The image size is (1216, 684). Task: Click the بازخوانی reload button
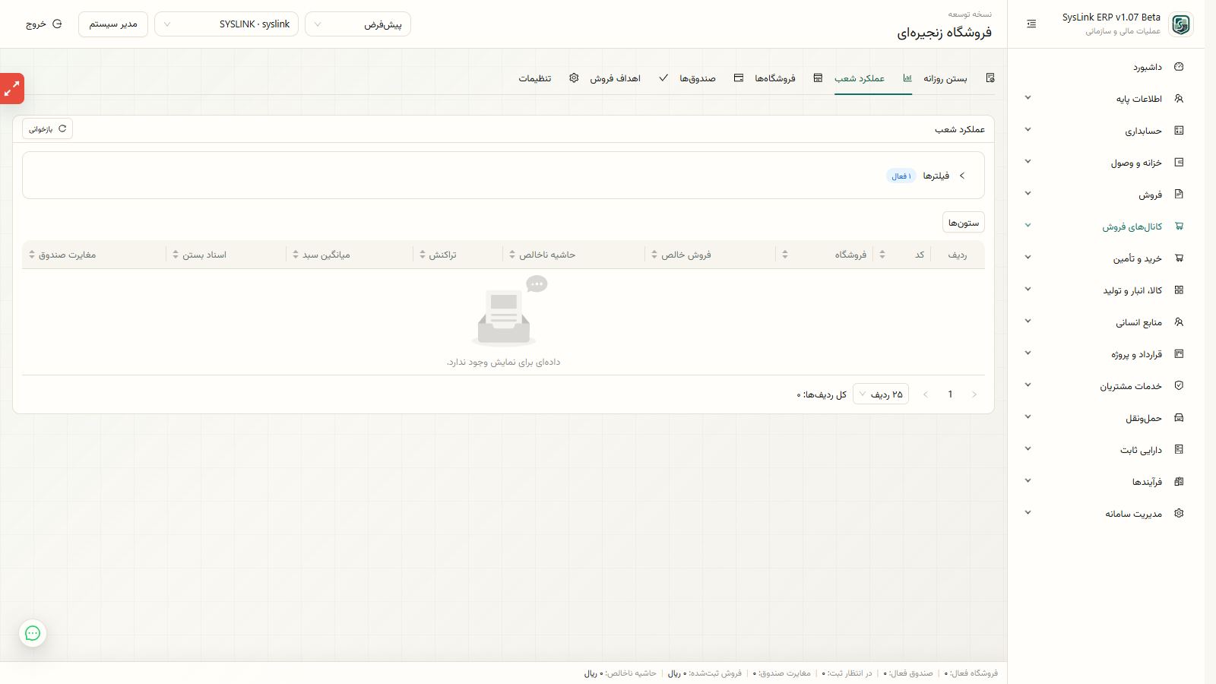pyautogui.click(x=47, y=129)
